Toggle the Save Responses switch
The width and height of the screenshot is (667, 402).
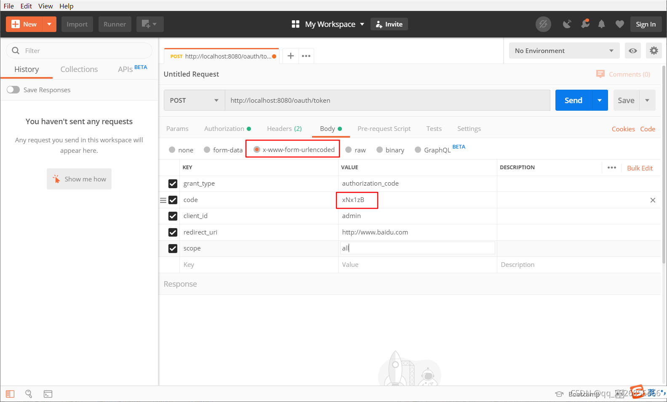click(x=13, y=90)
